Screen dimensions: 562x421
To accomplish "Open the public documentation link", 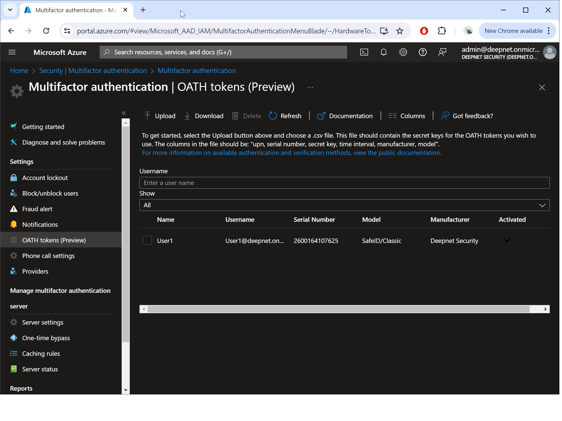I will pyautogui.click(x=291, y=153).
